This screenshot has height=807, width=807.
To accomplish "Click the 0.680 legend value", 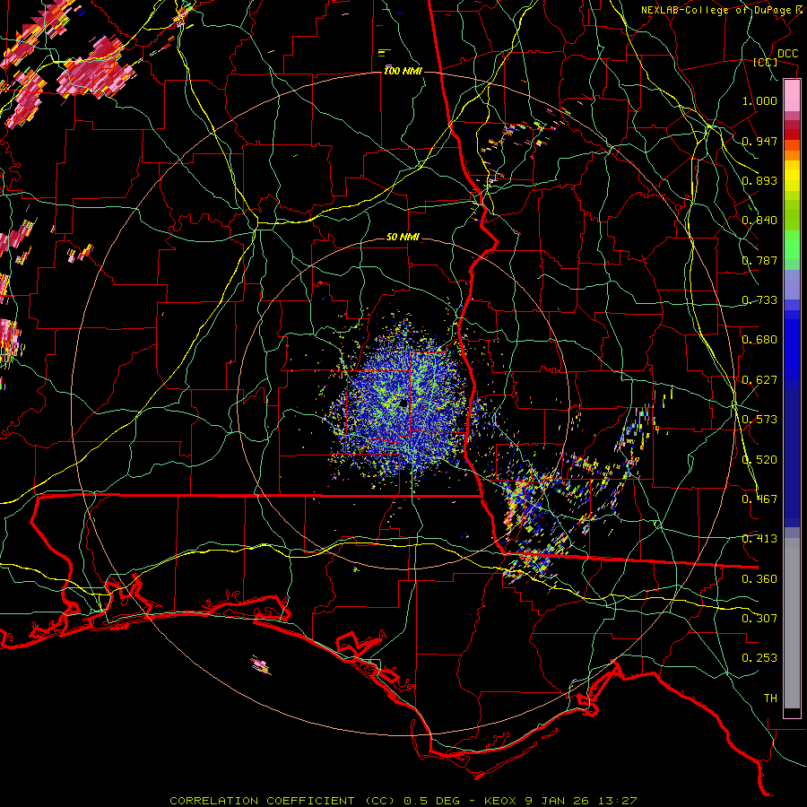I will click(x=759, y=340).
